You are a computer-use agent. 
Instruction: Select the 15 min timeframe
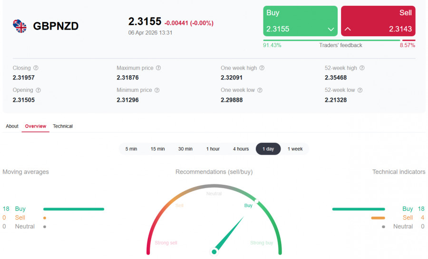(158, 149)
